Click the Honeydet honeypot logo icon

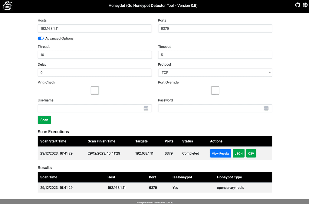tap(8, 5)
